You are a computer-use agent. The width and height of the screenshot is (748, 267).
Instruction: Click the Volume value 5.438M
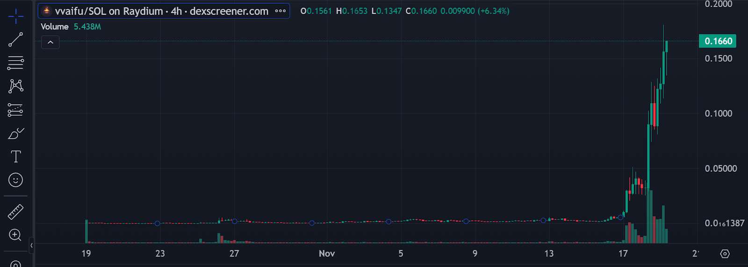point(87,27)
